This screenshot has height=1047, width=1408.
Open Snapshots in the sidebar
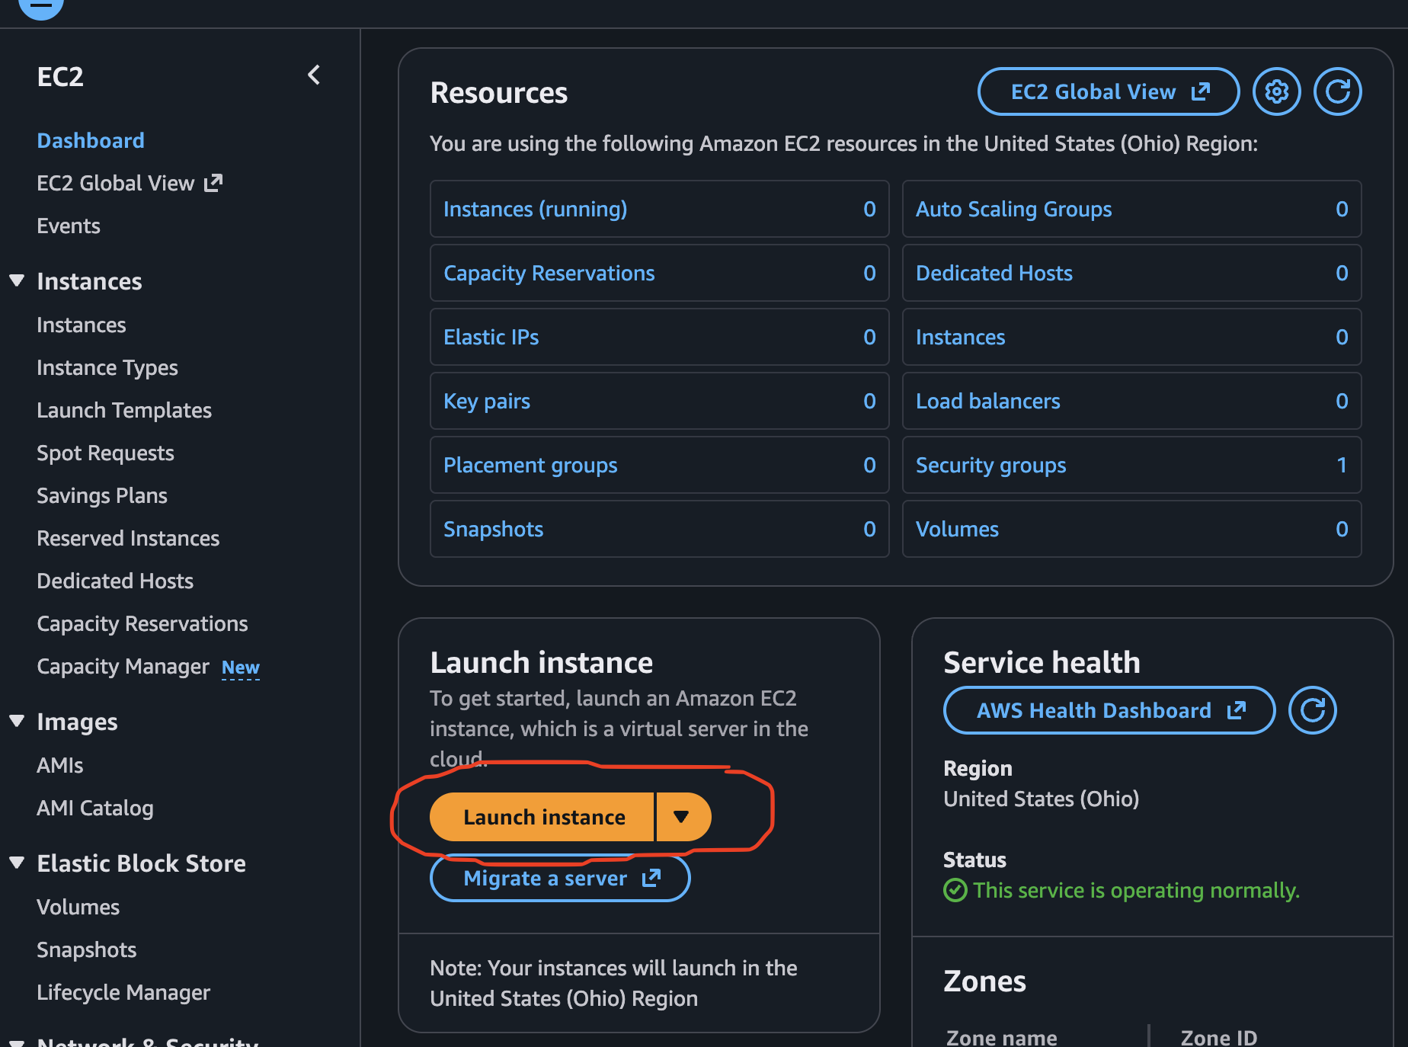tap(87, 949)
